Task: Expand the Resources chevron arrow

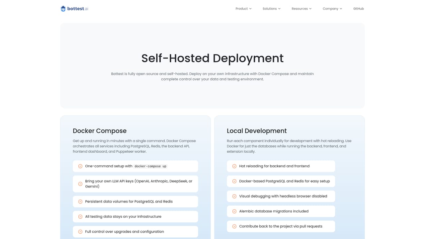Action: (x=310, y=9)
